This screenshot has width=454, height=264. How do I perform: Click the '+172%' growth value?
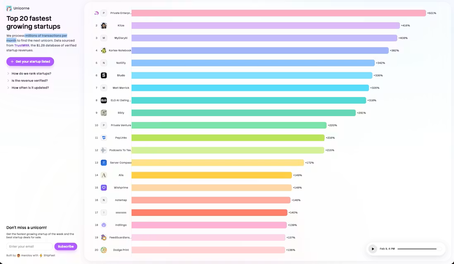coord(309,163)
